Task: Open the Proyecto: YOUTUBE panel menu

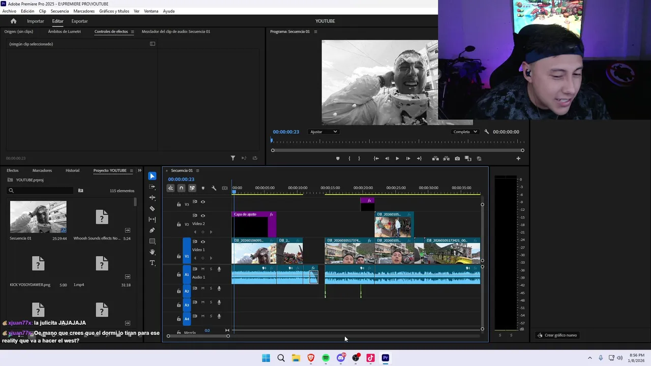Action: (131, 170)
